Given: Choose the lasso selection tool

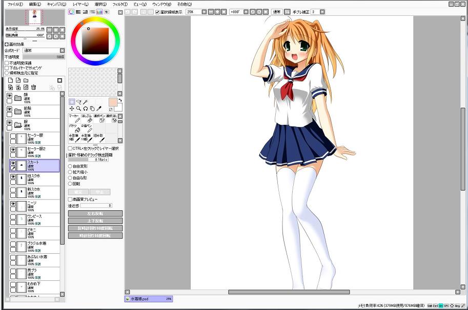Looking at the screenshot, I should pyautogui.click(x=78, y=102).
